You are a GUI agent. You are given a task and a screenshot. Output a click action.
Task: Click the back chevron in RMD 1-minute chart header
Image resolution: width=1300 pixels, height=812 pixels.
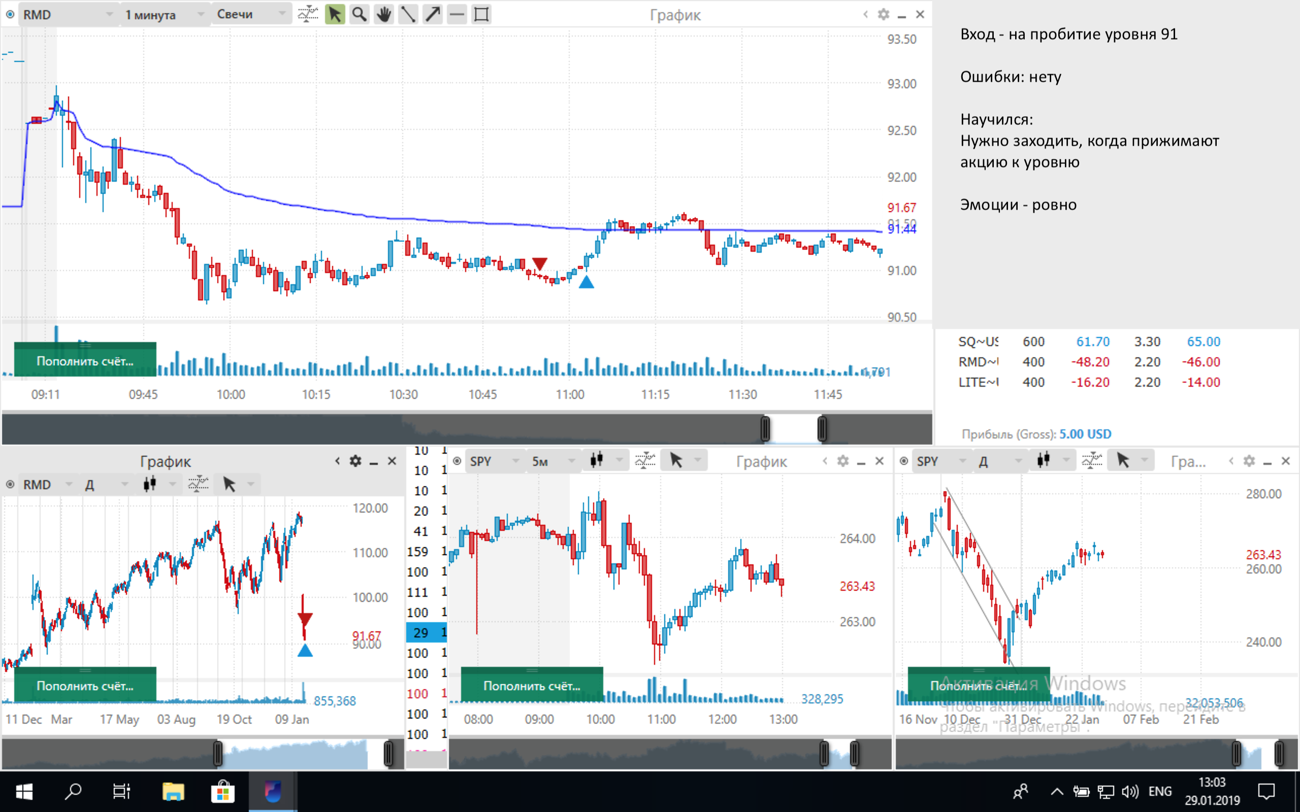point(865,15)
